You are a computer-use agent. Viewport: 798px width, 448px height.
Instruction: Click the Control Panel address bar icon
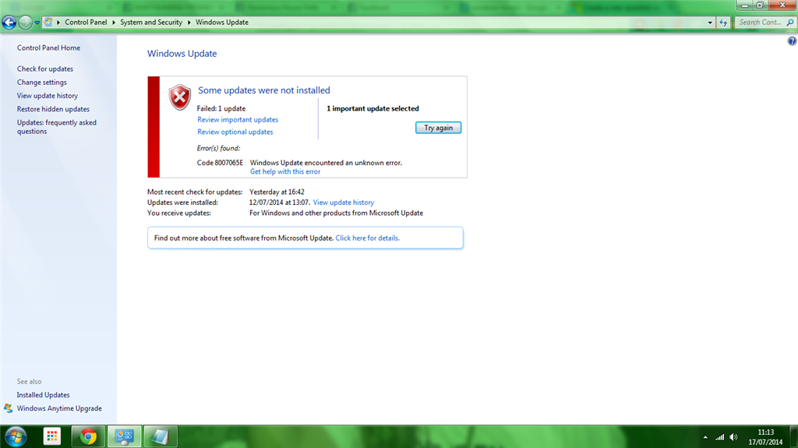(48, 22)
